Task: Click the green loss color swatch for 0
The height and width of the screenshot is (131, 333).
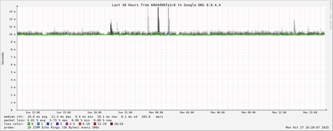Action: pyautogui.click(x=29, y=124)
